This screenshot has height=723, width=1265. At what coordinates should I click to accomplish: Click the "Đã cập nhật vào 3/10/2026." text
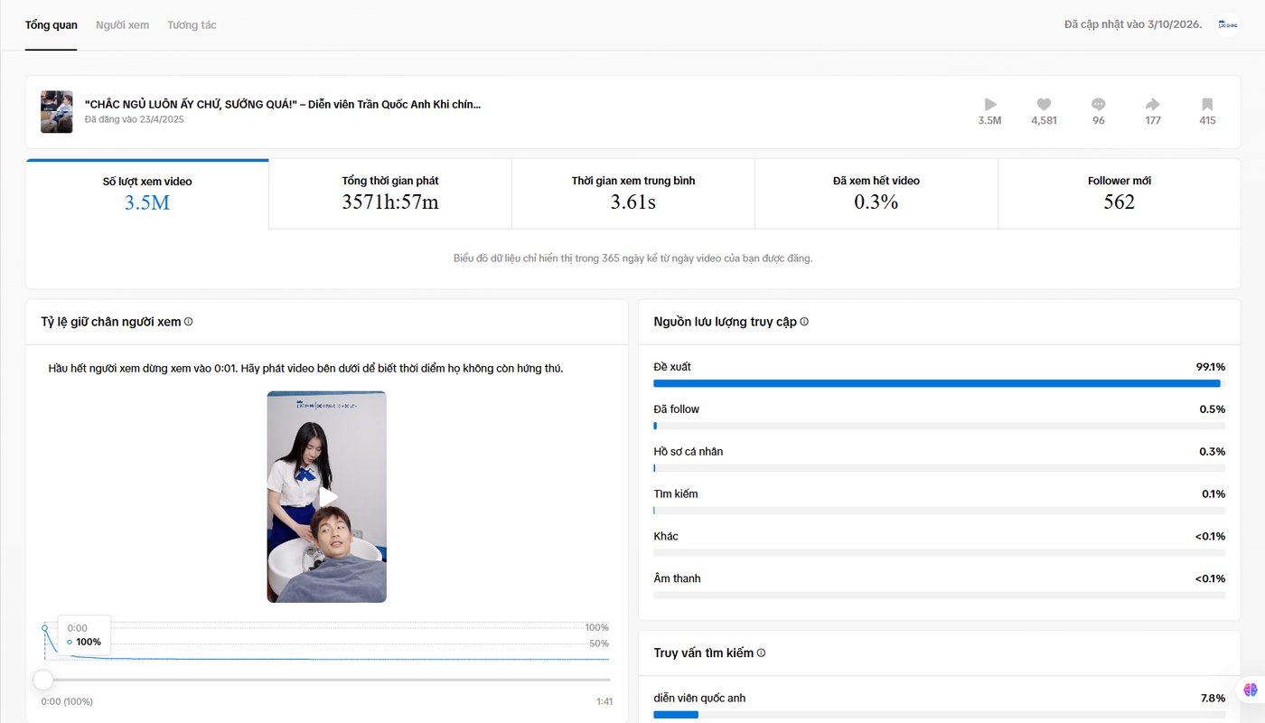pyautogui.click(x=1133, y=24)
